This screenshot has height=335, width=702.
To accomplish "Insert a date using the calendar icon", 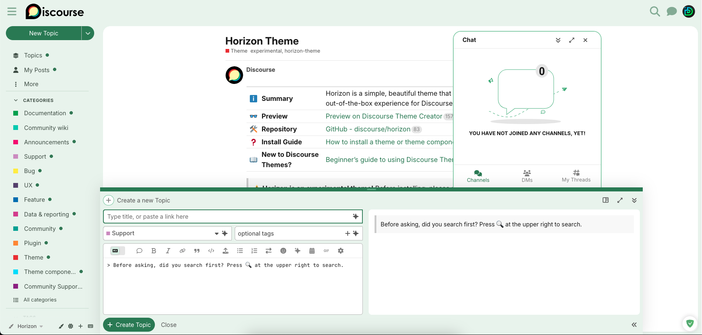I will coord(312,251).
